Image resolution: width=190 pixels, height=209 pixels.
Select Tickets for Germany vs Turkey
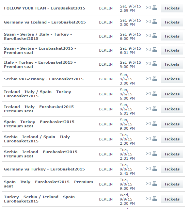(x=172, y=169)
